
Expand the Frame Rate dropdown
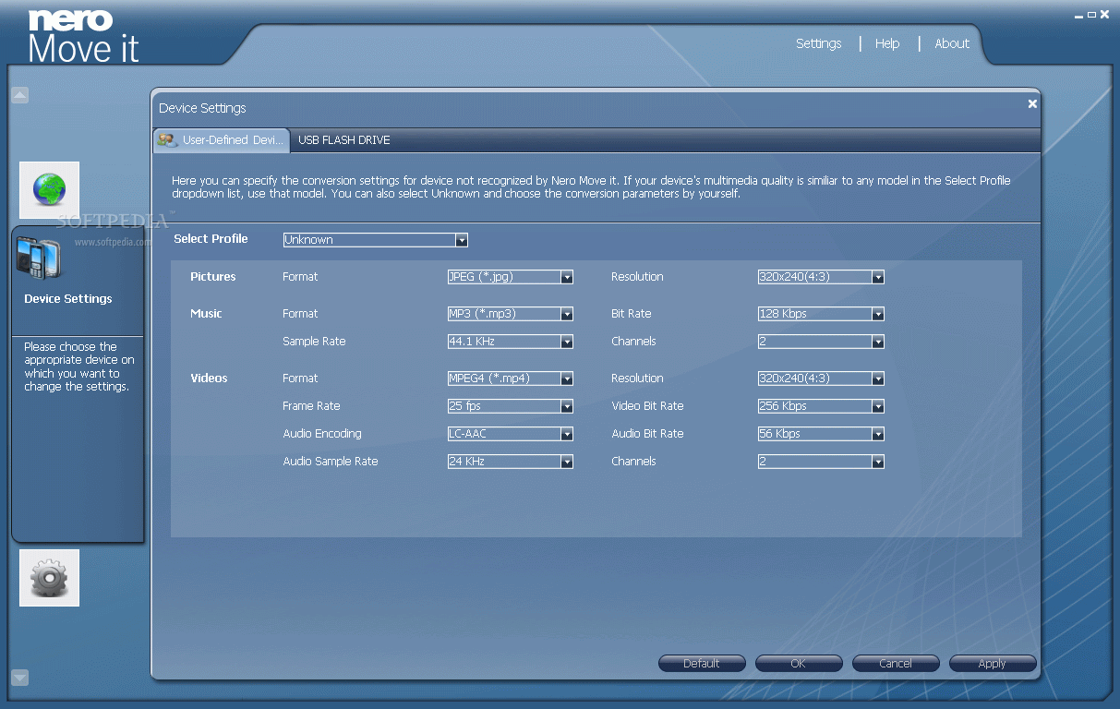[x=511, y=406]
